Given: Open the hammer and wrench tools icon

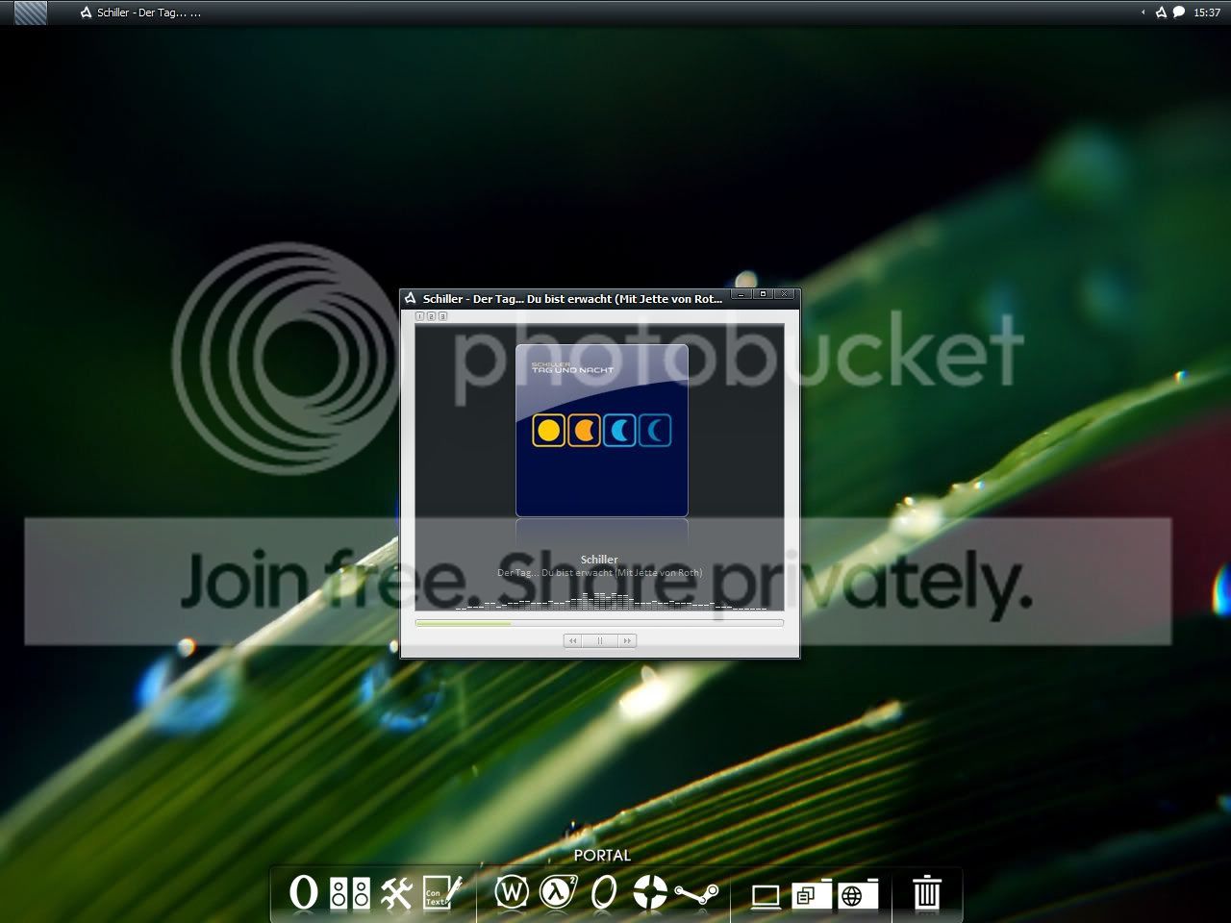Looking at the screenshot, I should (x=395, y=893).
